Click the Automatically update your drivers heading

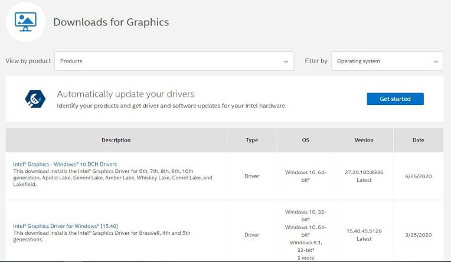click(x=126, y=94)
